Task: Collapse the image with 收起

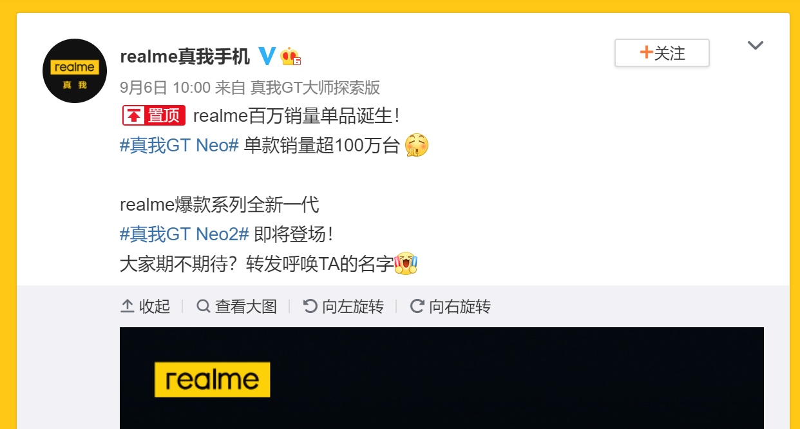Action: click(x=146, y=307)
